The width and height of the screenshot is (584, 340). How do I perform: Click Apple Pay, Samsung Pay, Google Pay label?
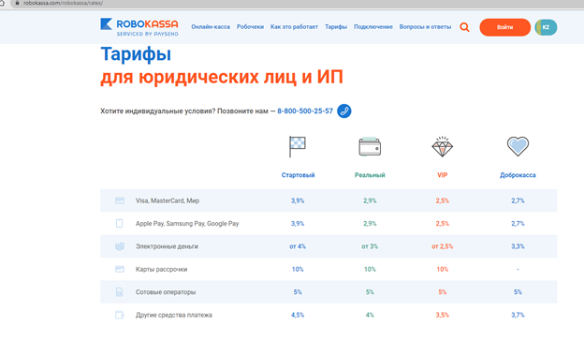pyautogui.click(x=187, y=223)
